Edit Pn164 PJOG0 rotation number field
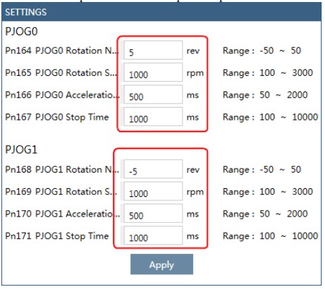This screenshot has width=325, height=289. tap(153, 50)
